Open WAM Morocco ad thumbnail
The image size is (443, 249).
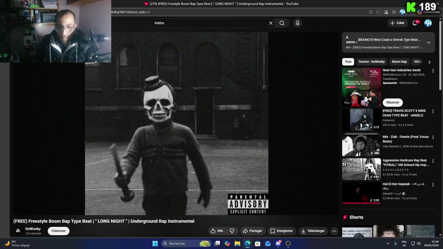pyautogui.click(x=361, y=87)
